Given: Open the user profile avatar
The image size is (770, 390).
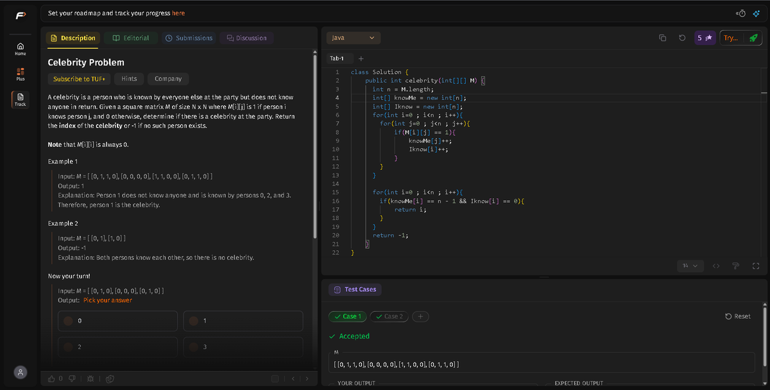Looking at the screenshot, I should click(x=22, y=372).
